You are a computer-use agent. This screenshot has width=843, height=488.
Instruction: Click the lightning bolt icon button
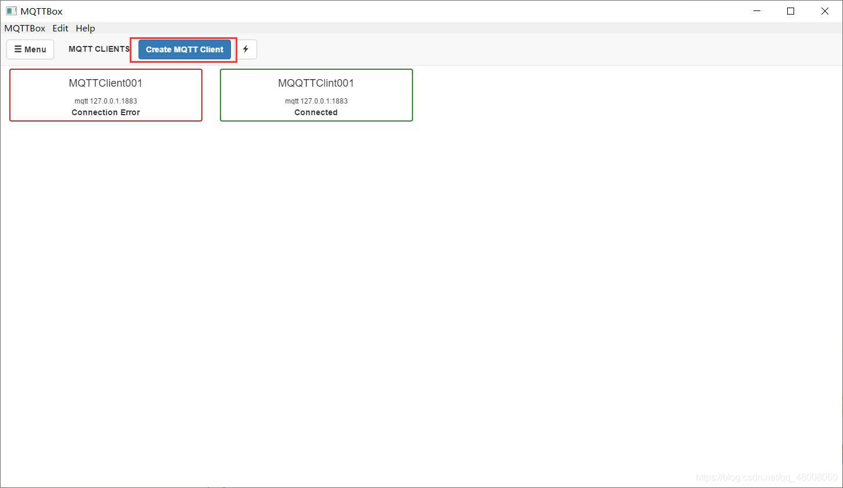246,49
